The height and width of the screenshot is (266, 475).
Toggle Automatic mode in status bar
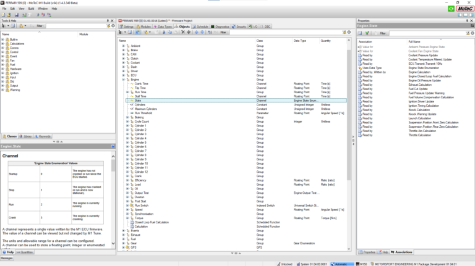341,264
